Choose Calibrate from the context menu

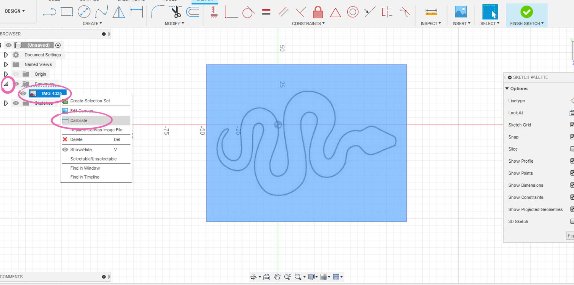point(96,120)
